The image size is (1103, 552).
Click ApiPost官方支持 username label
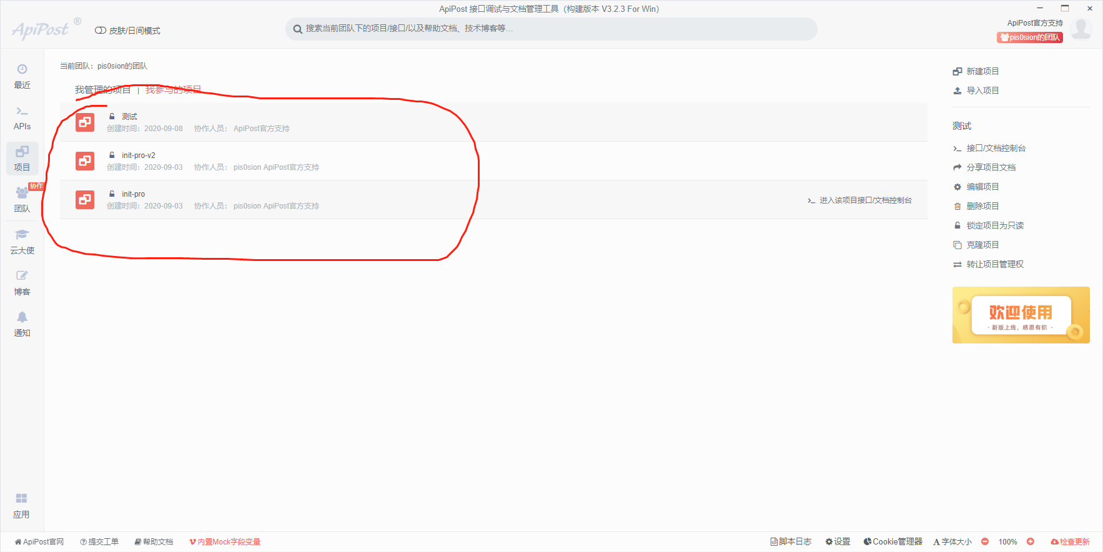[1034, 23]
